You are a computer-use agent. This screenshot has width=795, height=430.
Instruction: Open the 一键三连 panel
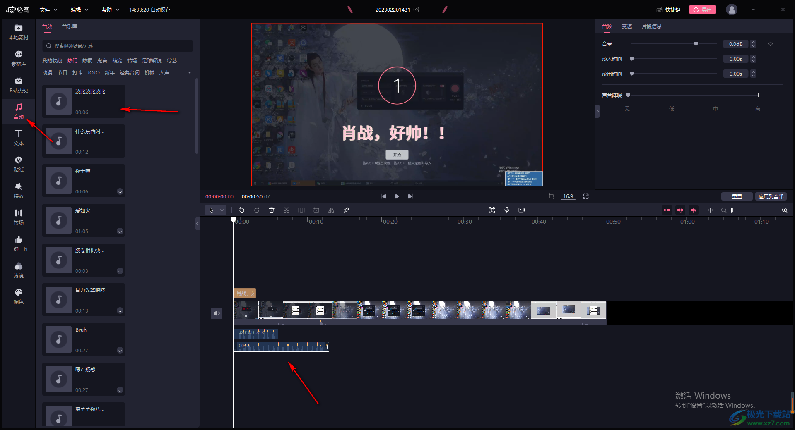click(19, 244)
